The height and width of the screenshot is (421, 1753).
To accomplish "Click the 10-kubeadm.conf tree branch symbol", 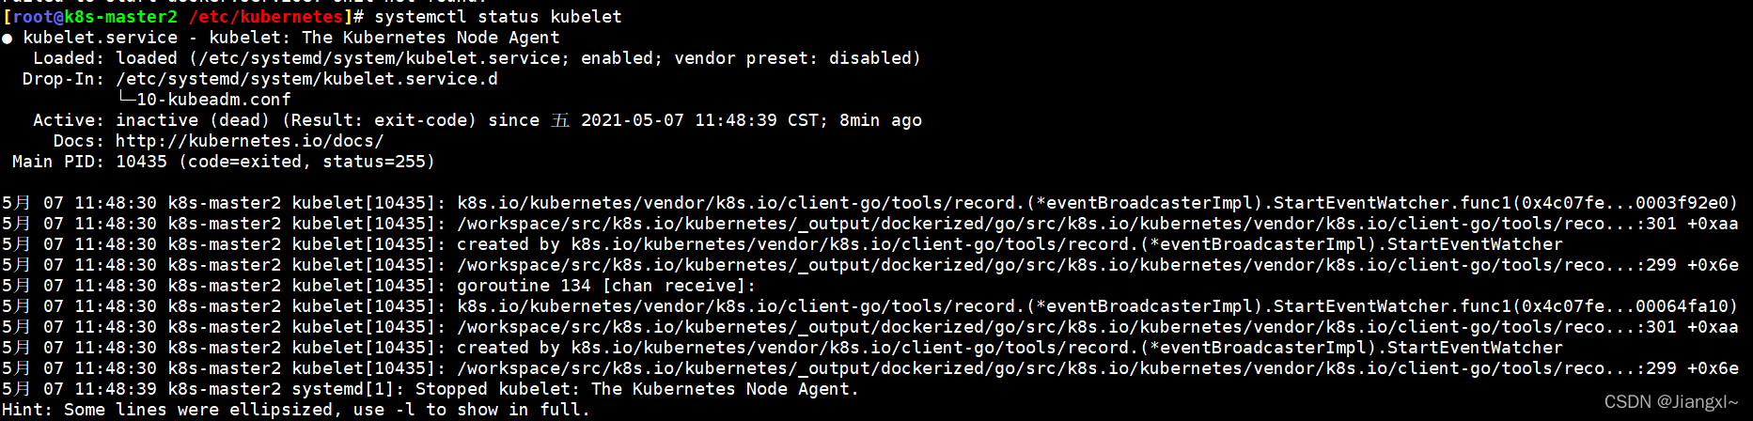I will click(126, 99).
